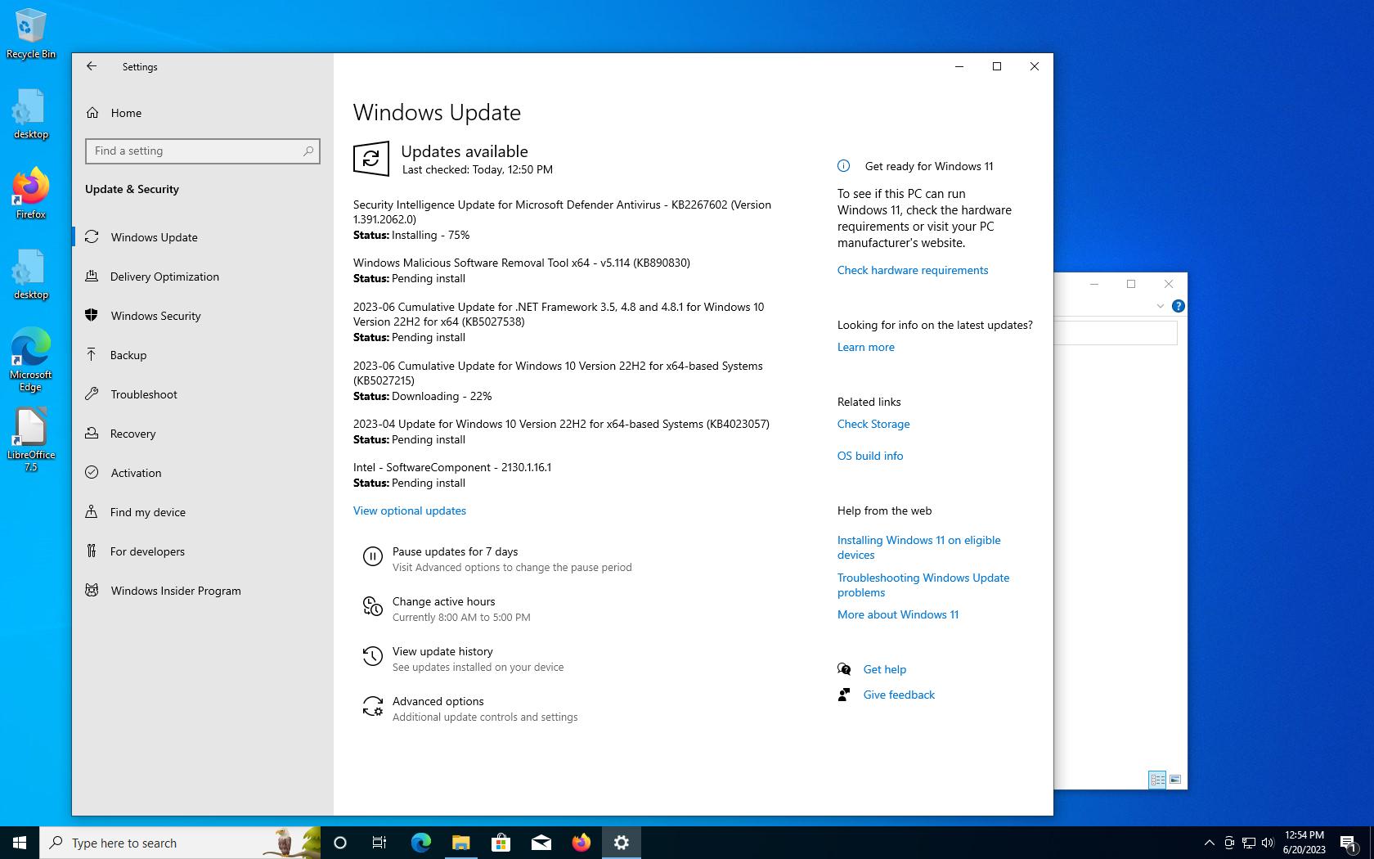
Task: Click the Pause updates for 7 days icon
Action: pos(372,557)
